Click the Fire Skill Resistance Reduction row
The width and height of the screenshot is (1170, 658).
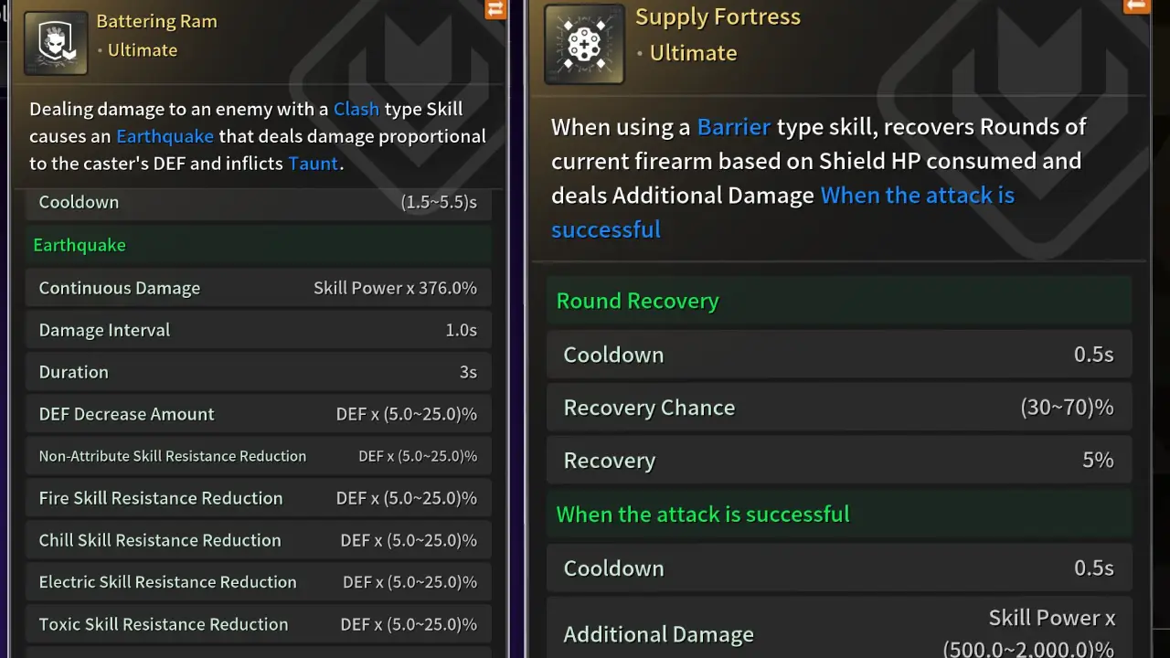point(258,498)
